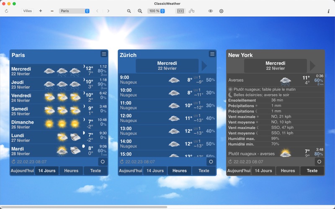Click Plutôt nuageux - averses row in New York

(x=276, y=153)
